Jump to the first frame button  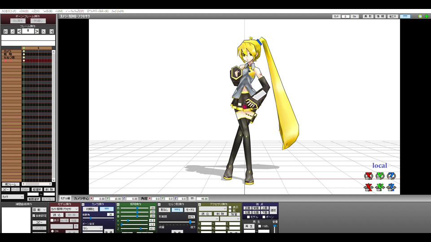tap(5, 31)
